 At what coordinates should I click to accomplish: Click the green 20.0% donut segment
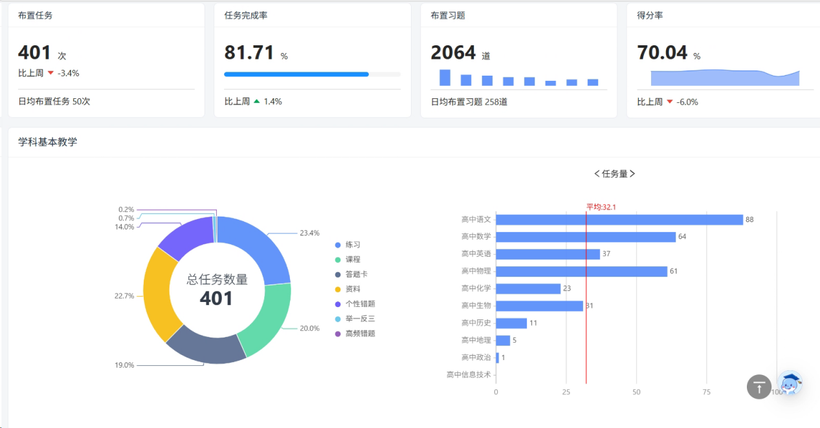tap(267, 320)
